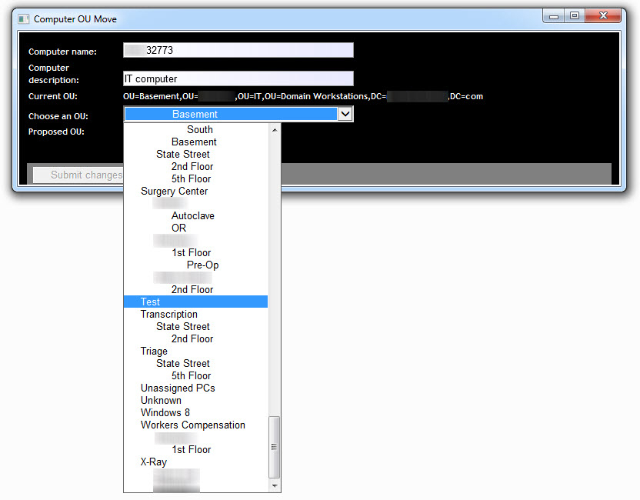640x500 pixels.
Task: Select 'Transcription' in the OU list
Action: [168, 314]
